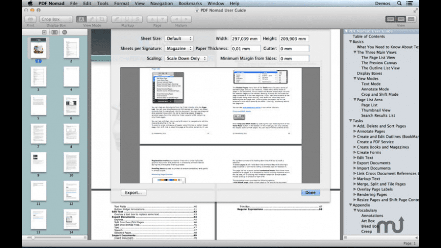Open the Bookmarks menu
Viewport: 441px width, 248px height.
pyautogui.click(x=190, y=4)
